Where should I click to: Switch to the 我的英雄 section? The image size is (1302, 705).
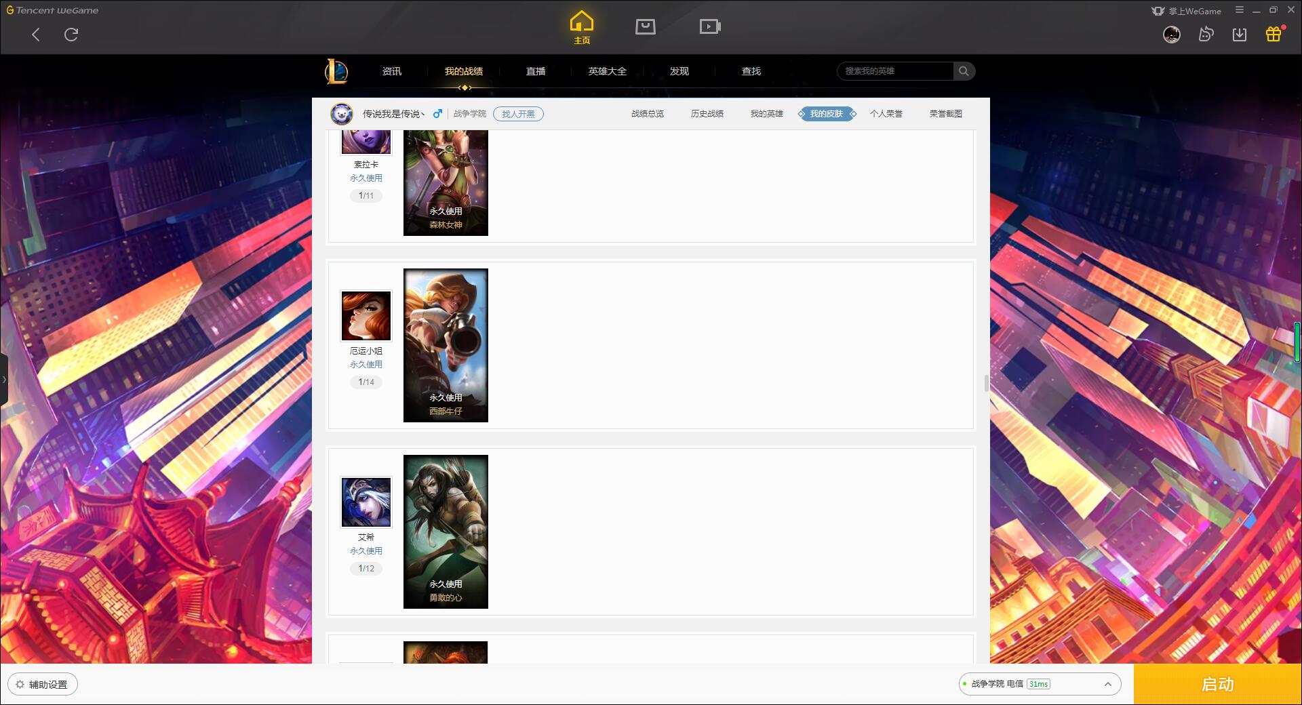[x=767, y=114]
